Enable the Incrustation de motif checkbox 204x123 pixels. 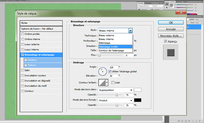[22, 86]
